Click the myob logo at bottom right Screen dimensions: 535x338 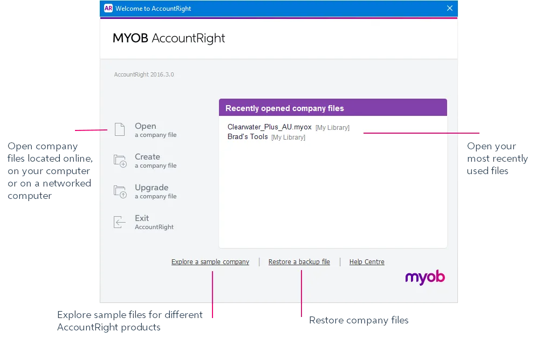coord(425,277)
